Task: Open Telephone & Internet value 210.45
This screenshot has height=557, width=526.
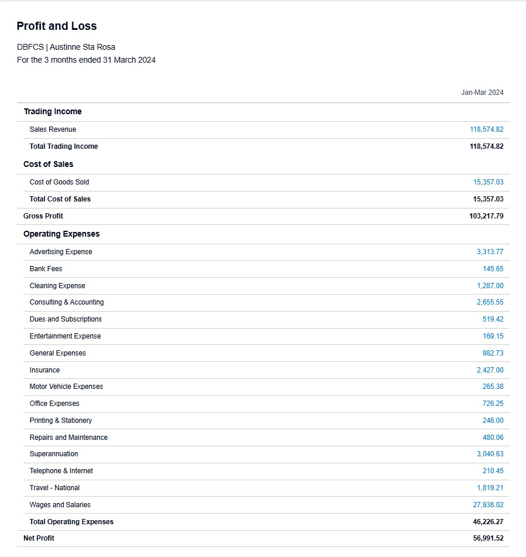Action: point(493,471)
